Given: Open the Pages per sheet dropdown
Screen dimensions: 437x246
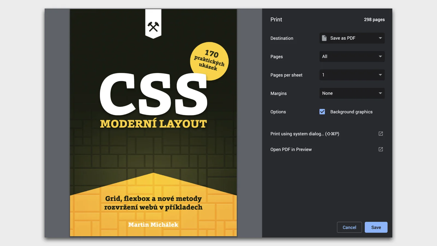Looking at the screenshot, I should [x=352, y=75].
